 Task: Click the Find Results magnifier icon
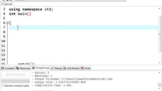pyautogui.click(x=65, y=68)
